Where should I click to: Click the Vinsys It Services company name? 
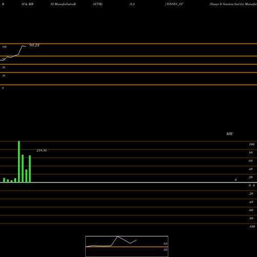pyautogui.click(x=227, y=4)
